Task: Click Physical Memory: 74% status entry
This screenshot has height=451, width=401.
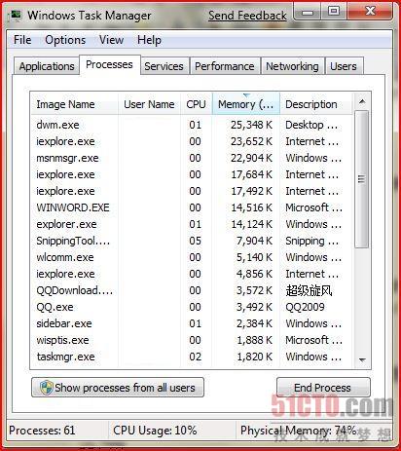Action: 298,431
